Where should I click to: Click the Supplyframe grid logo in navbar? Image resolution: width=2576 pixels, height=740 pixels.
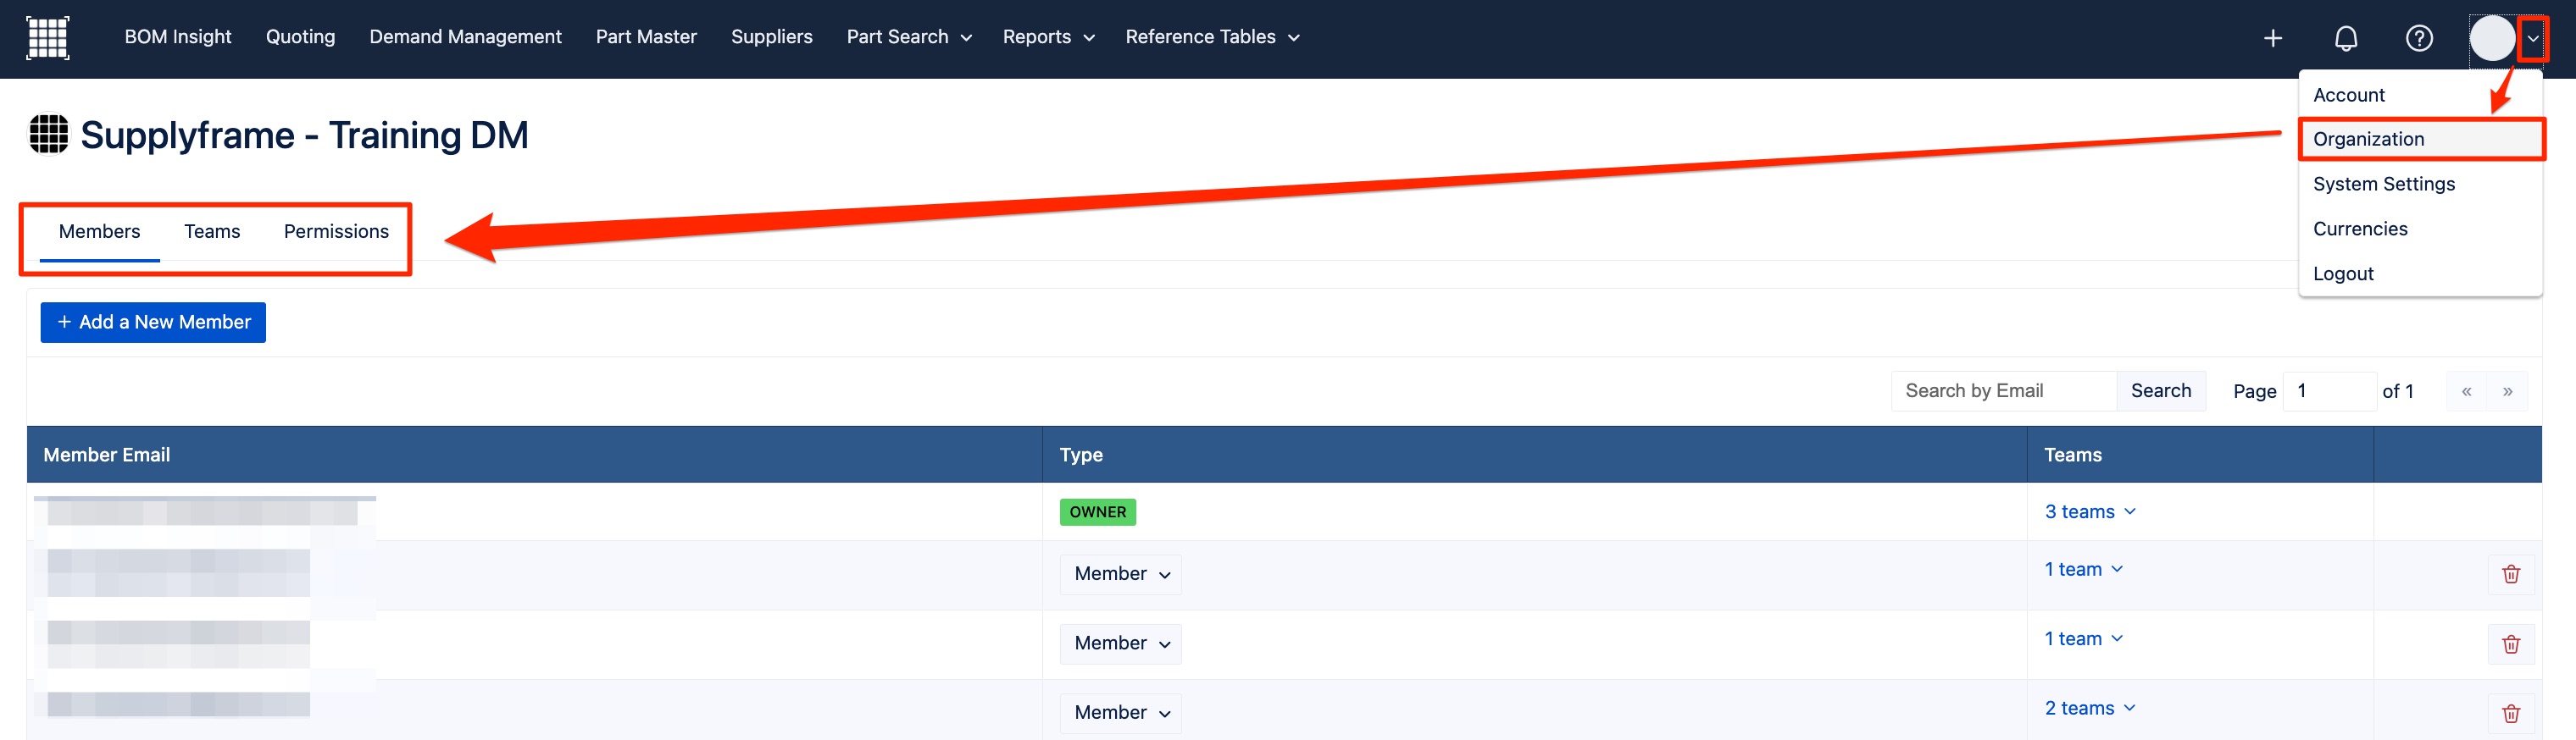(47, 38)
